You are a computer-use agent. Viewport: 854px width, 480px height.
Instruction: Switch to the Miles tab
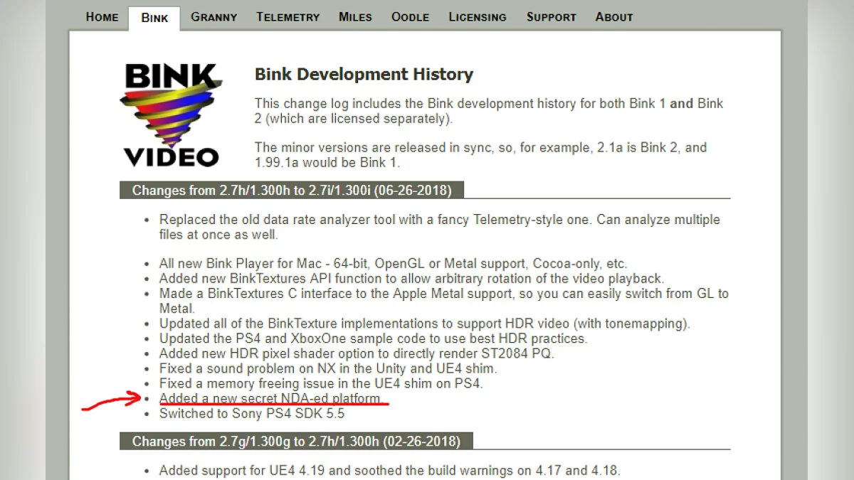coord(355,16)
